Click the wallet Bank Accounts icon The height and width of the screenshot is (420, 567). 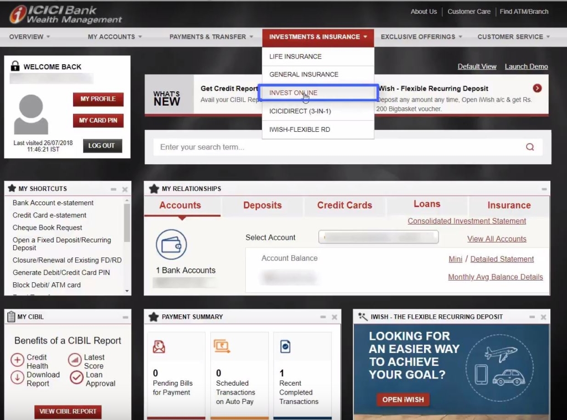click(x=172, y=245)
